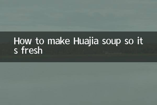Viewport: 157px width, 105px height.
Task: Click the top edge of the dark banner
Action: pyautogui.click(x=78, y=32)
